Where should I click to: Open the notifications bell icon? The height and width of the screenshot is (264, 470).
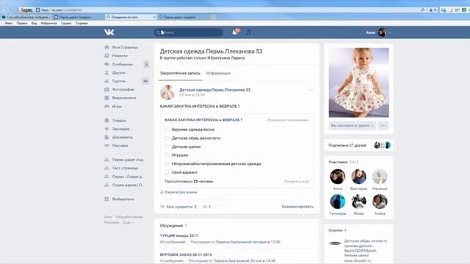point(235,32)
